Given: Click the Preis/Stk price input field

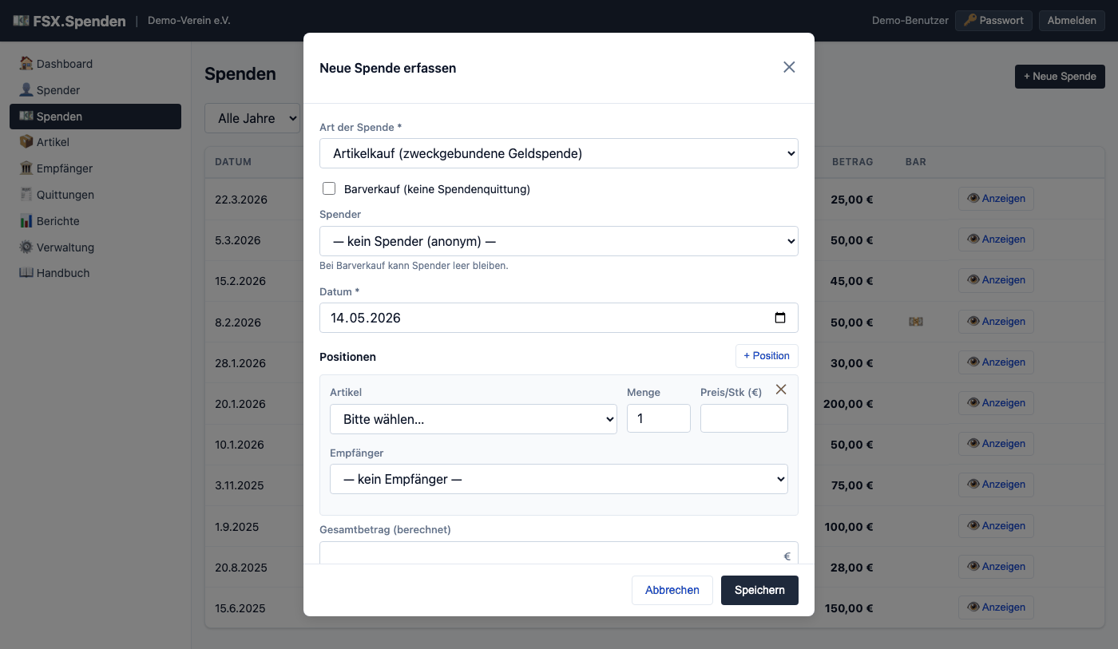Looking at the screenshot, I should coord(744,418).
